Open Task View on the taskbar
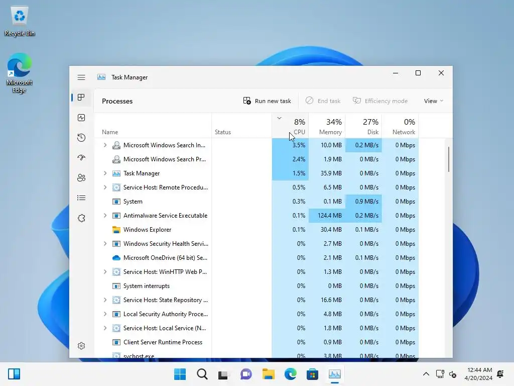The width and height of the screenshot is (514, 386). (224, 374)
